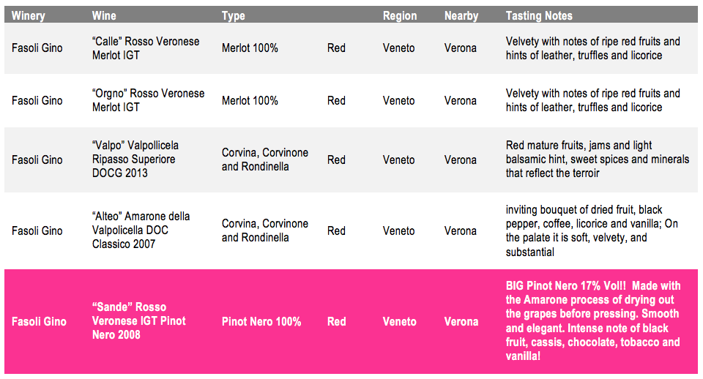This screenshot has height=379, width=703.
Task: Click the Tasting Notes column header
Action: pos(539,15)
